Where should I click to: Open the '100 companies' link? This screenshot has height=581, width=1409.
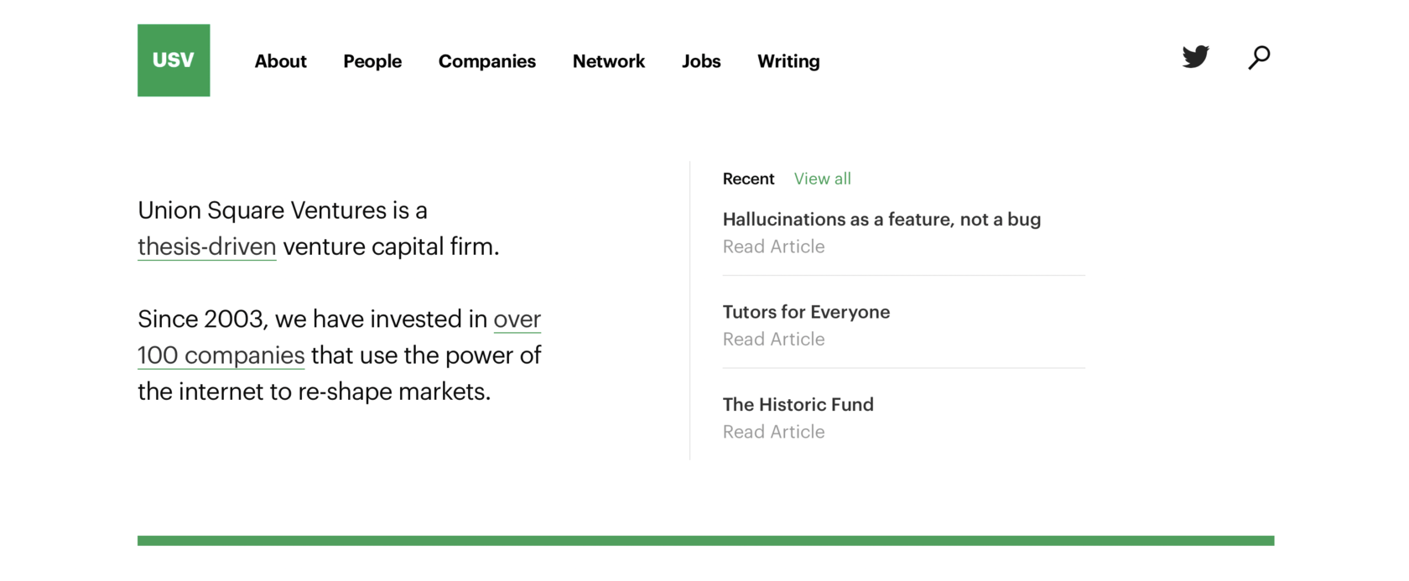[221, 355]
